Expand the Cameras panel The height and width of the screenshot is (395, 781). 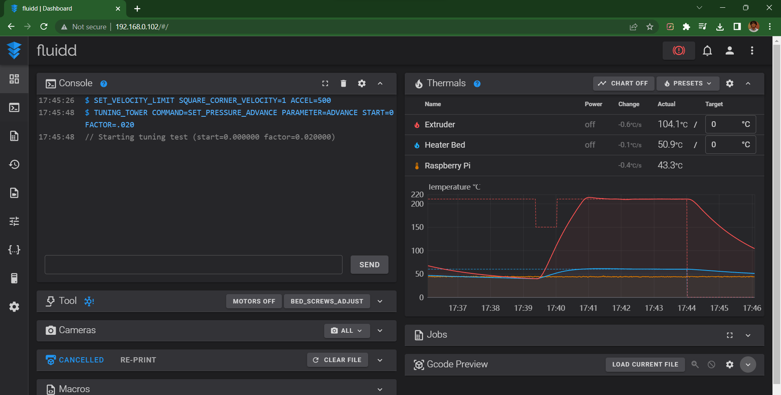pos(380,331)
